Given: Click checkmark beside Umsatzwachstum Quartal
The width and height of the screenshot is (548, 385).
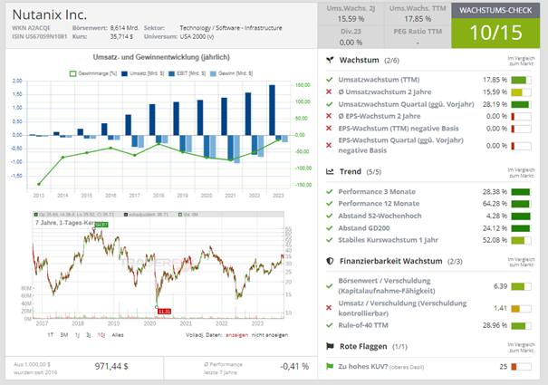Looking at the screenshot, I should 329,104.
